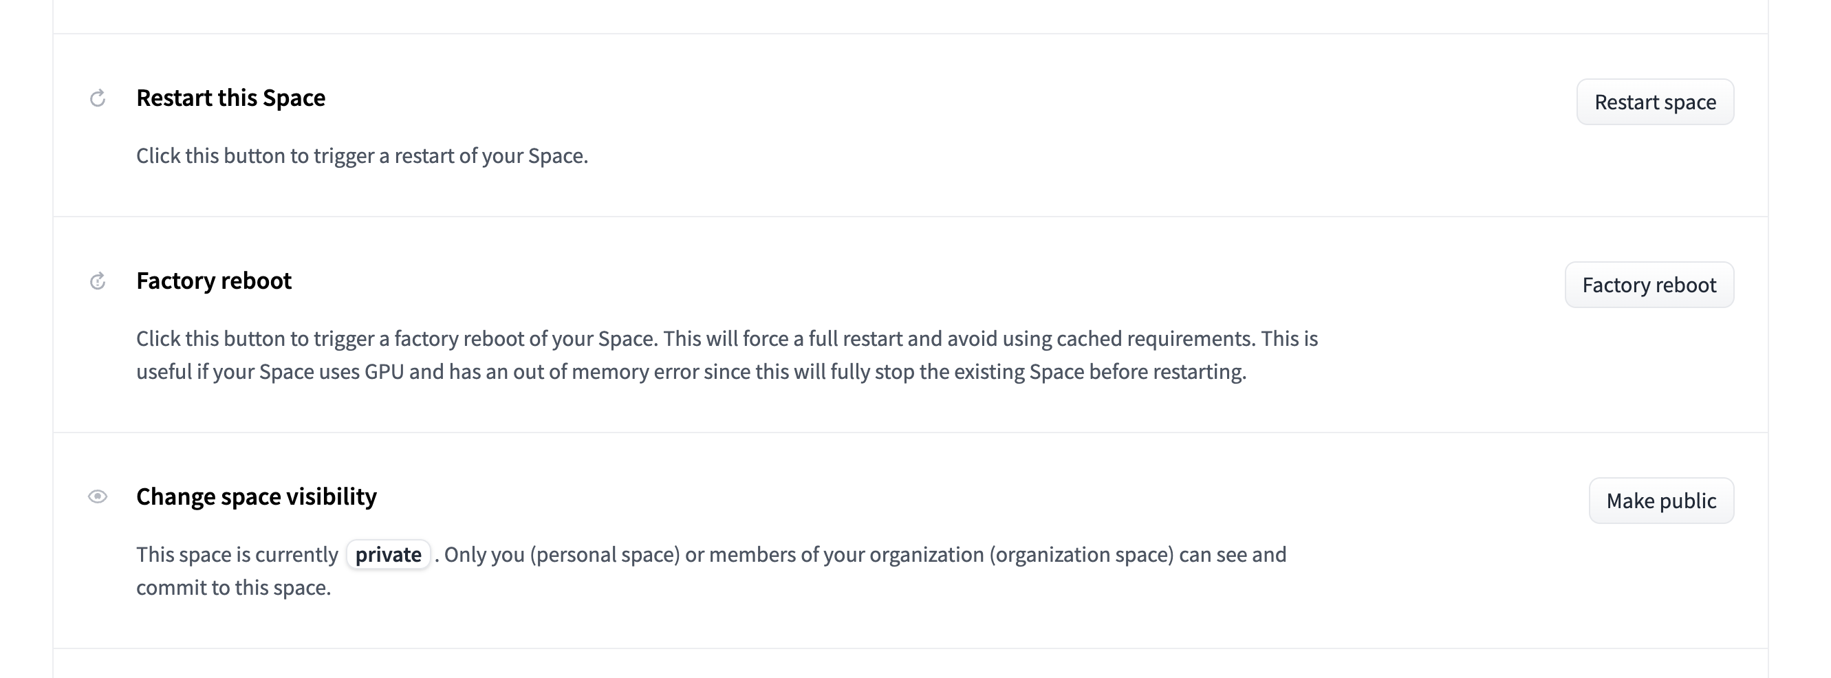Screen dimensions: 1831x678
Task: Click the restart description text under Restart this Space
Action: (x=362, y=155)
